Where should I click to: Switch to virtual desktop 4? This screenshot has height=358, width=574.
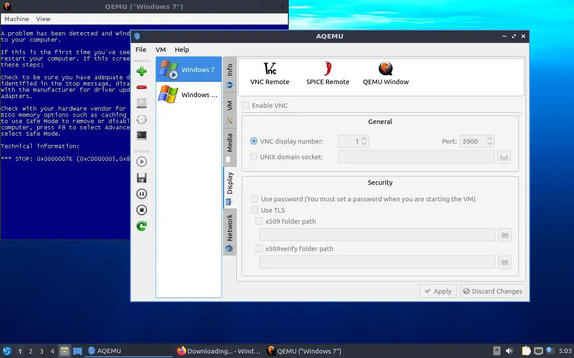[52, 351]
